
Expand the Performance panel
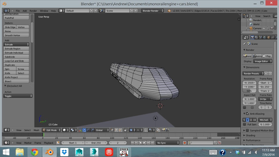244,140
